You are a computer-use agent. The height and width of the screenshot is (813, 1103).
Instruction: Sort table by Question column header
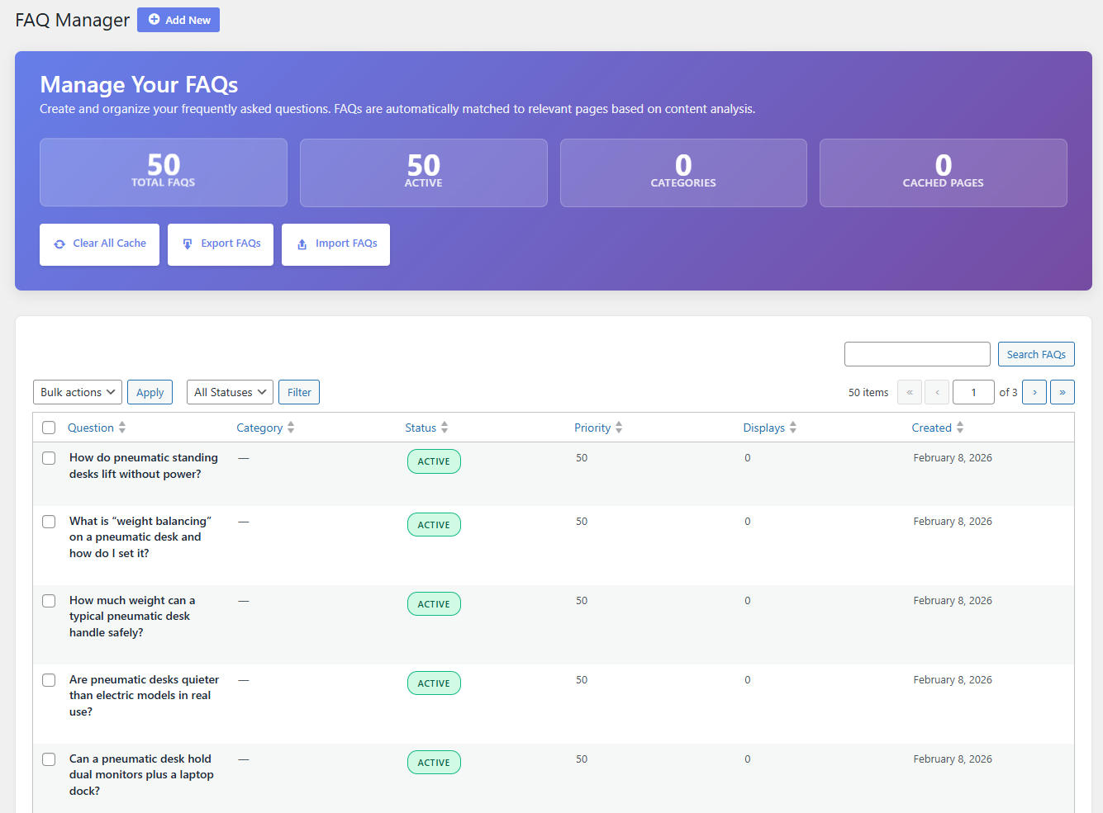(x=91, y=428)
